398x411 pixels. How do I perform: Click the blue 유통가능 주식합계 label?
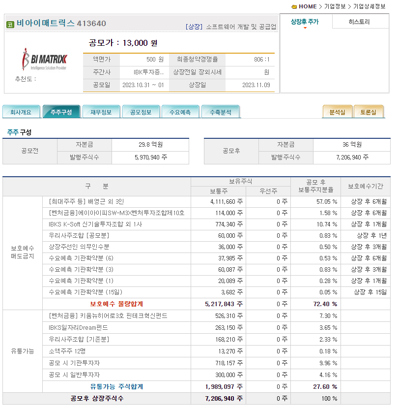tap(116, 386)
